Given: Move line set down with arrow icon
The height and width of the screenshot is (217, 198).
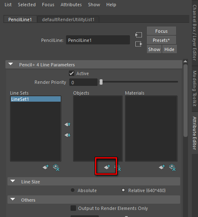Looking at the screenshot, I should point(68,135).
